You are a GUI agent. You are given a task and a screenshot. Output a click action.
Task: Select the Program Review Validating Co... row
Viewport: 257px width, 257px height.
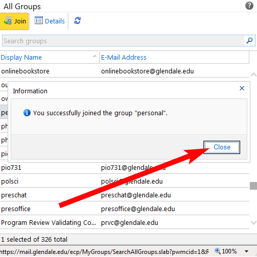coord(124,222)
